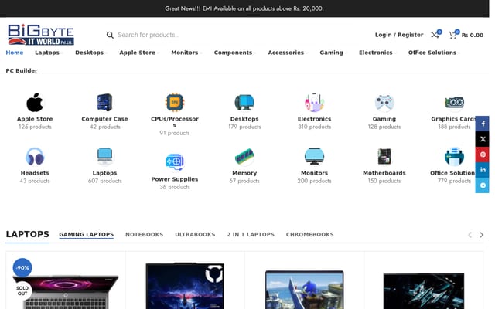Select the Gaming Laptops tab
Screen dimensions: 495x309
point(86,235)
